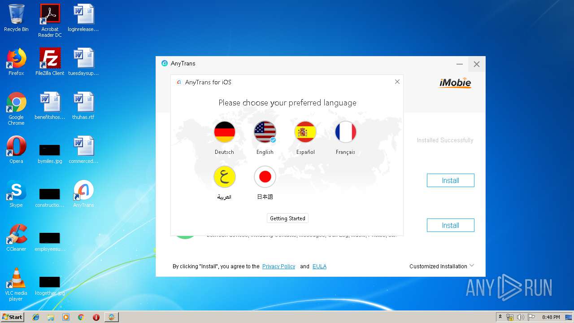Open network tray icon
Image resolution: width=574 pixels, height=323 pixels.
pos(510,317)
